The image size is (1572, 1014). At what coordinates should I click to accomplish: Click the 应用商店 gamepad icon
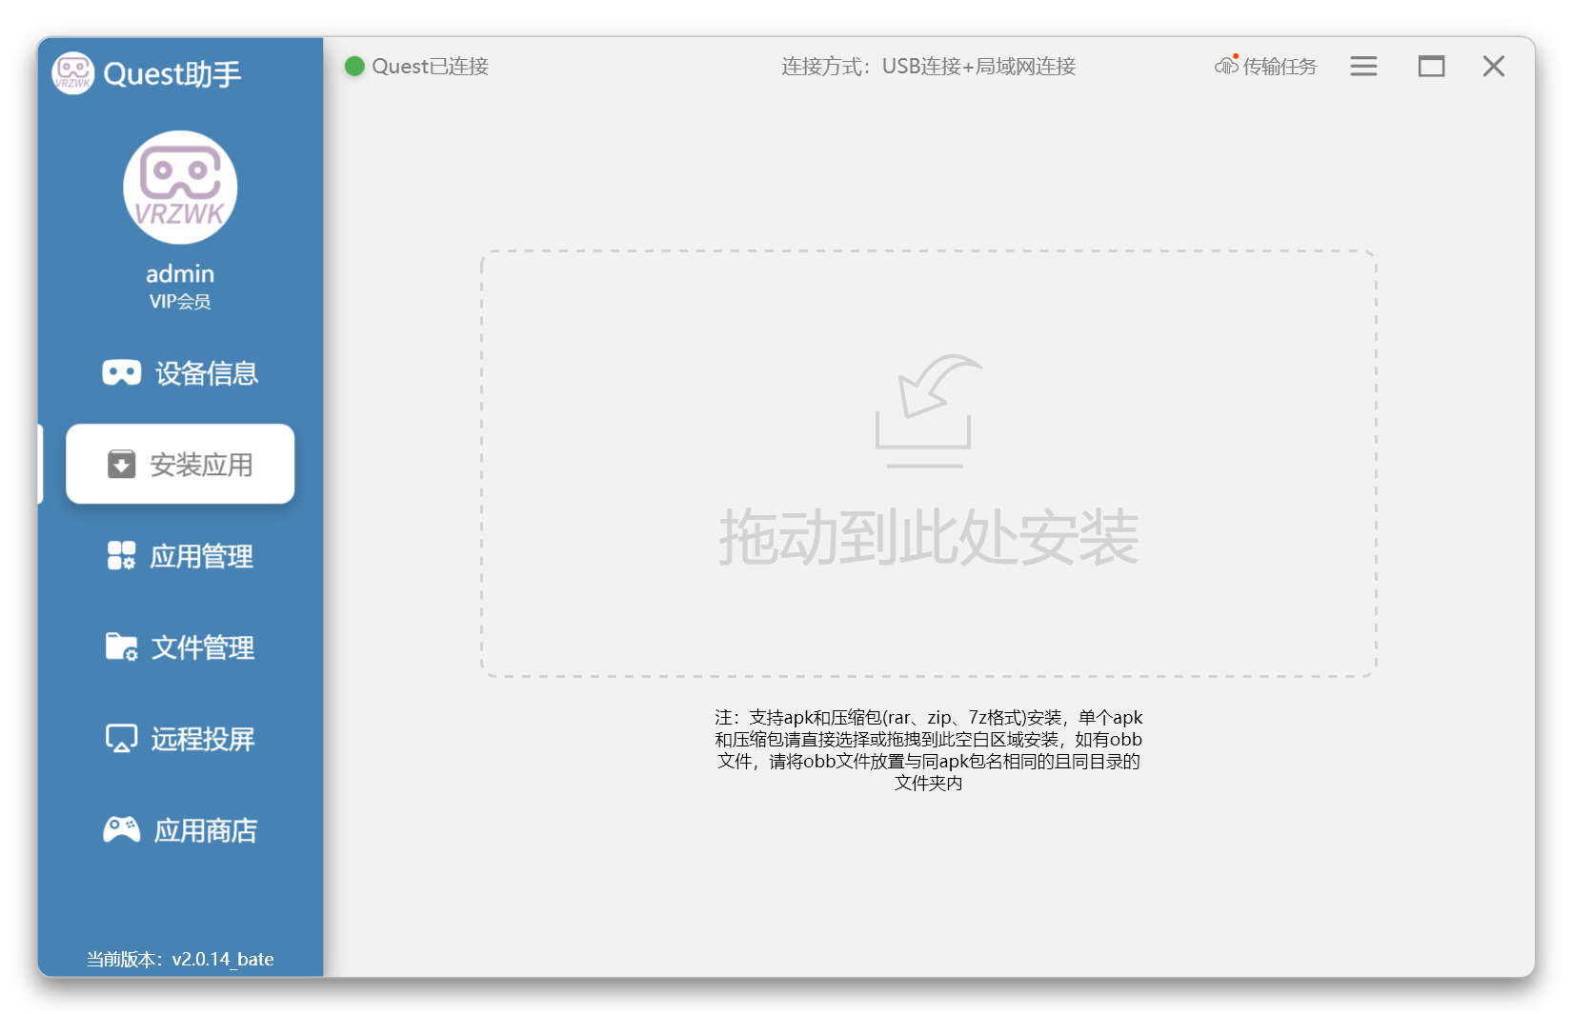click(121, 829)
